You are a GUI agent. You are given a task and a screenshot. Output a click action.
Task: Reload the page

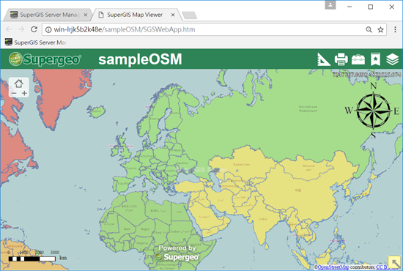[x=34, y=29]
